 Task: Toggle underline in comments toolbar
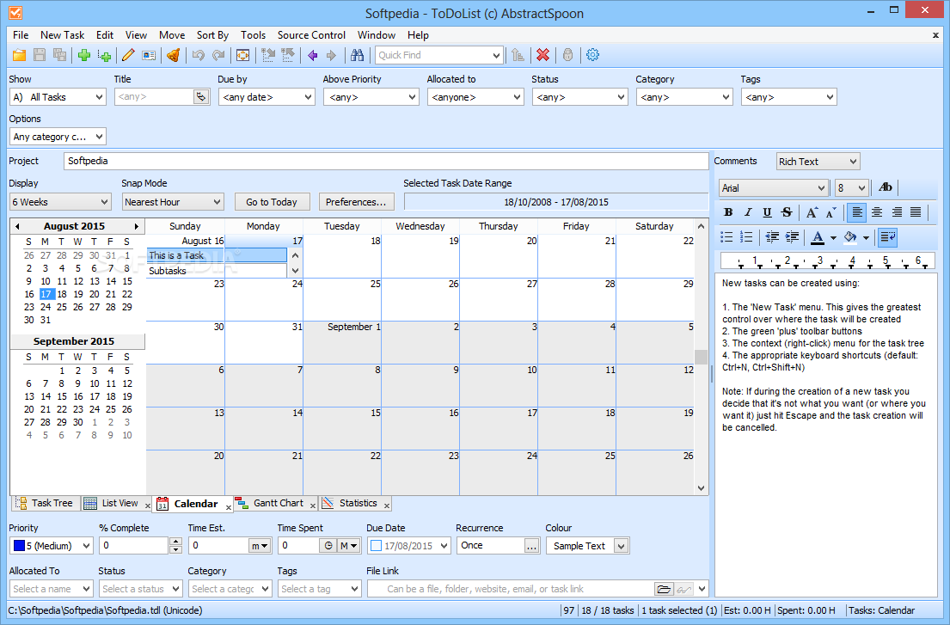[x=767, y=212]
